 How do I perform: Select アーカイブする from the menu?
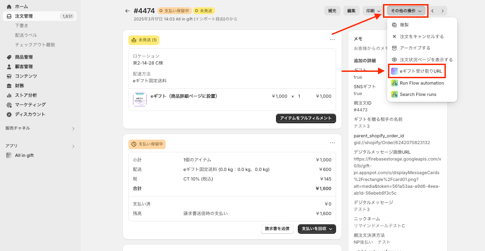(415, 48)
